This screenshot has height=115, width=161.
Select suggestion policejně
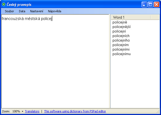[x=120, y=22]
